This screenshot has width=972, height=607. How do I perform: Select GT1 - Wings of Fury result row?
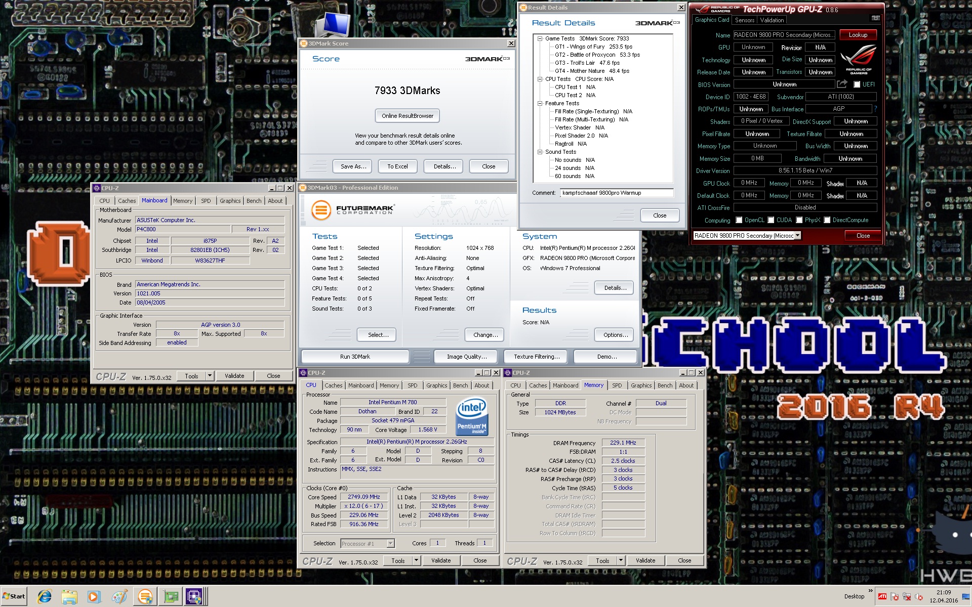[x=593, y=47]
